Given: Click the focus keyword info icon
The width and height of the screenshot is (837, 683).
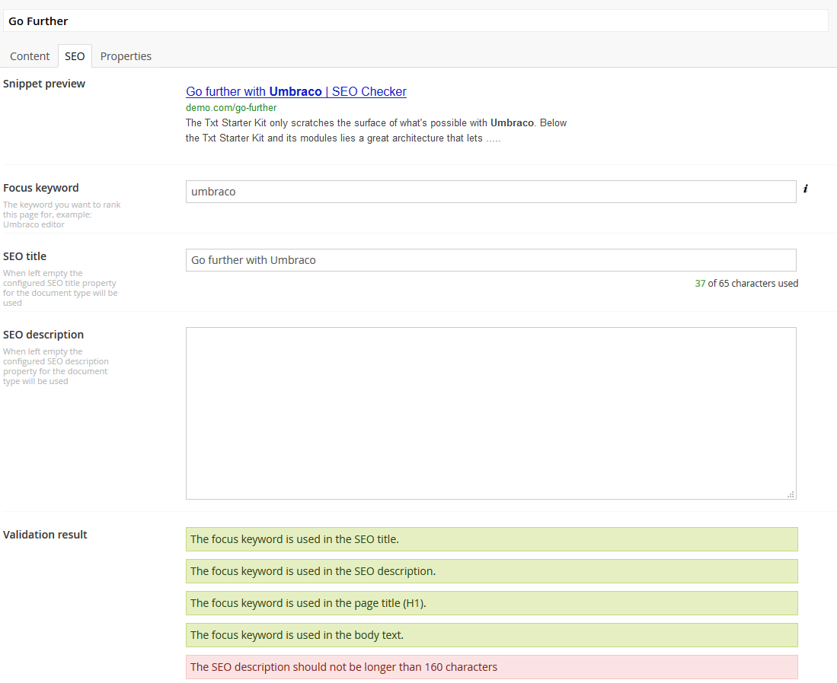Looking at the screenshot, I should pyautogui.click(x=806, y=188).
